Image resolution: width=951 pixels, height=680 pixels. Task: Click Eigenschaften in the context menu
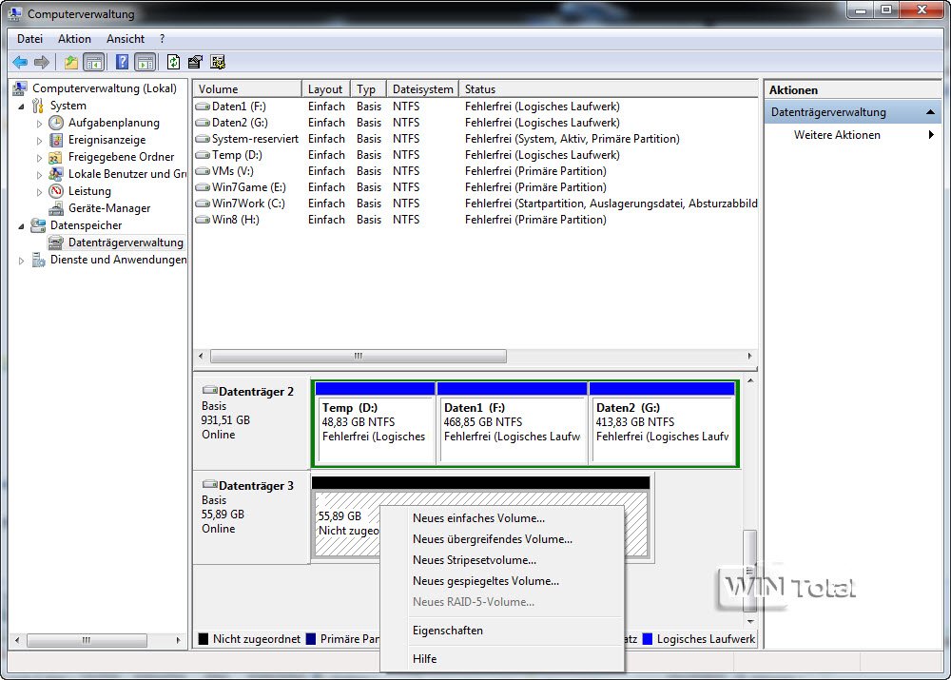447,631
